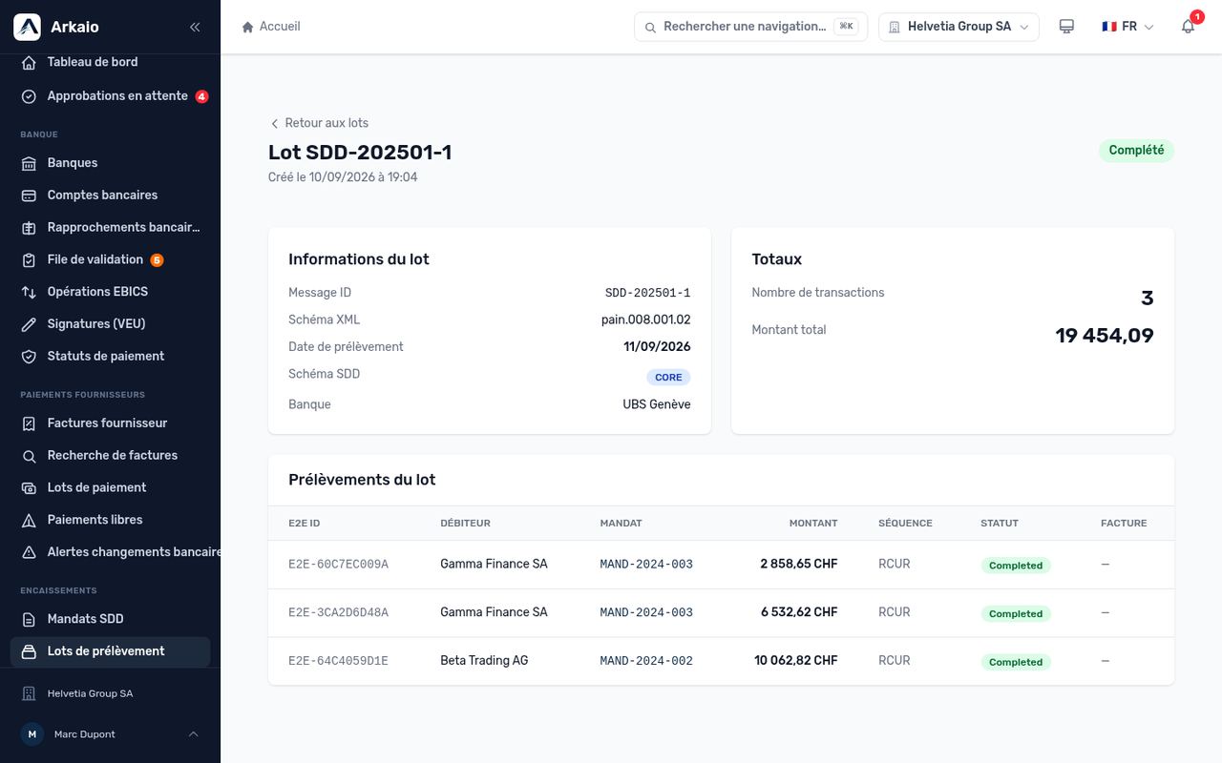Click mandate MAND-2024-002
The width and height of the screenshot is (1222, 763).
tap(646, 661)
